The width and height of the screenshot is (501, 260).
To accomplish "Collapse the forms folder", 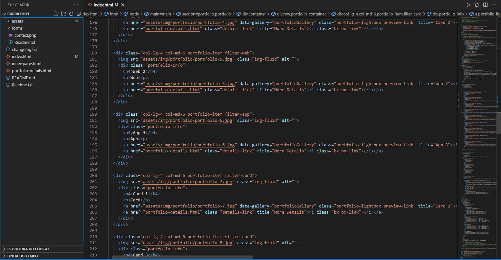I will (17, 28).
